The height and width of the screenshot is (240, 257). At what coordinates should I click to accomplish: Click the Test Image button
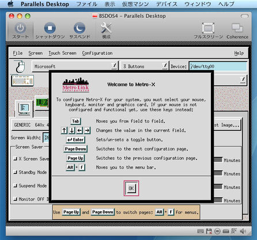point(227,125)
